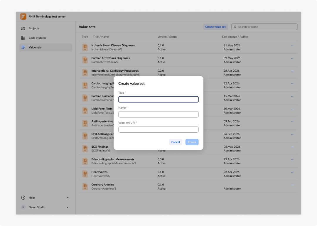Click the 11.May 2026 date cell
Image resolution: width=317 pixels, height=226 pixels.
point(232,45)
